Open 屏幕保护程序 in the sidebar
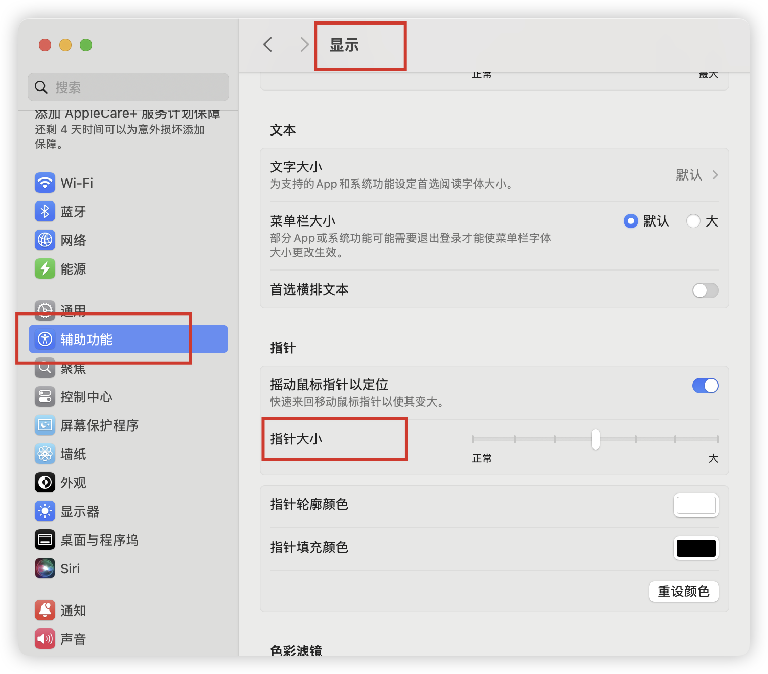The image size is (768, 674). pos(99,425)
